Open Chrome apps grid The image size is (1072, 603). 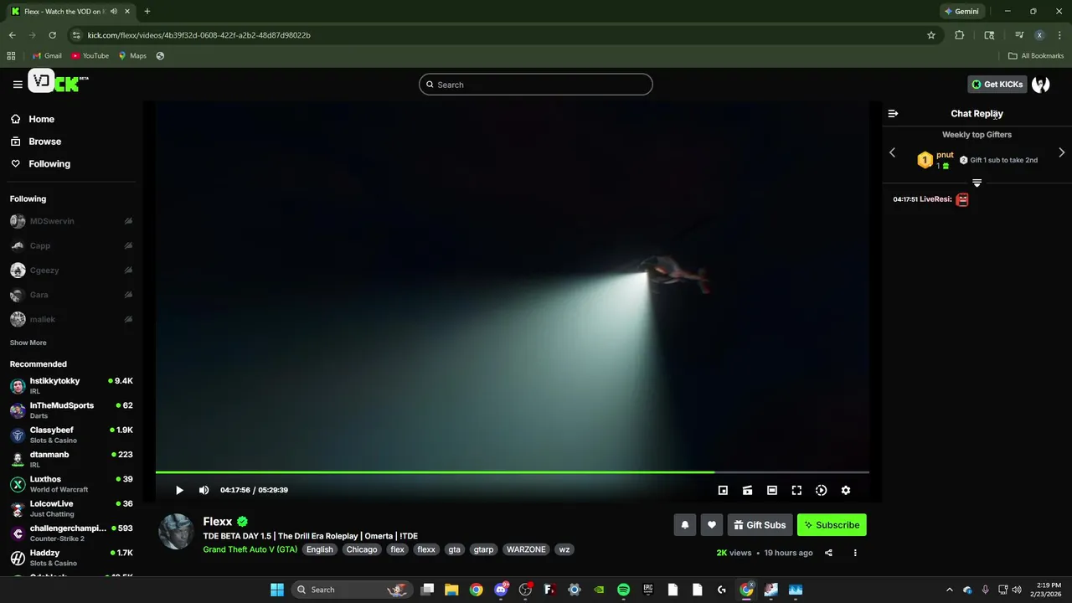click(x=11, y=56)
